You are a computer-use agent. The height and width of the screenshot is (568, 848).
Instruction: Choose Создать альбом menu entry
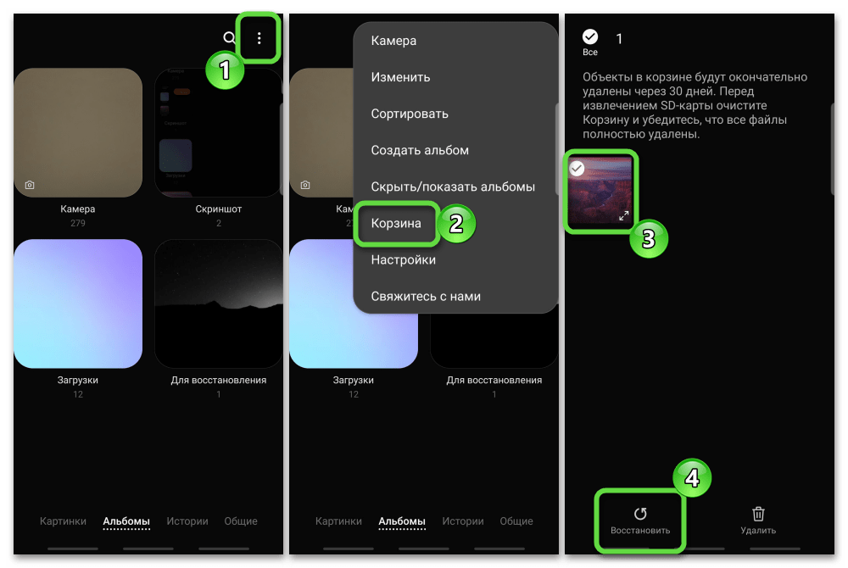point(420,150)
